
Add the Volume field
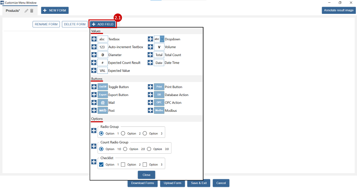tap(150, 47)
